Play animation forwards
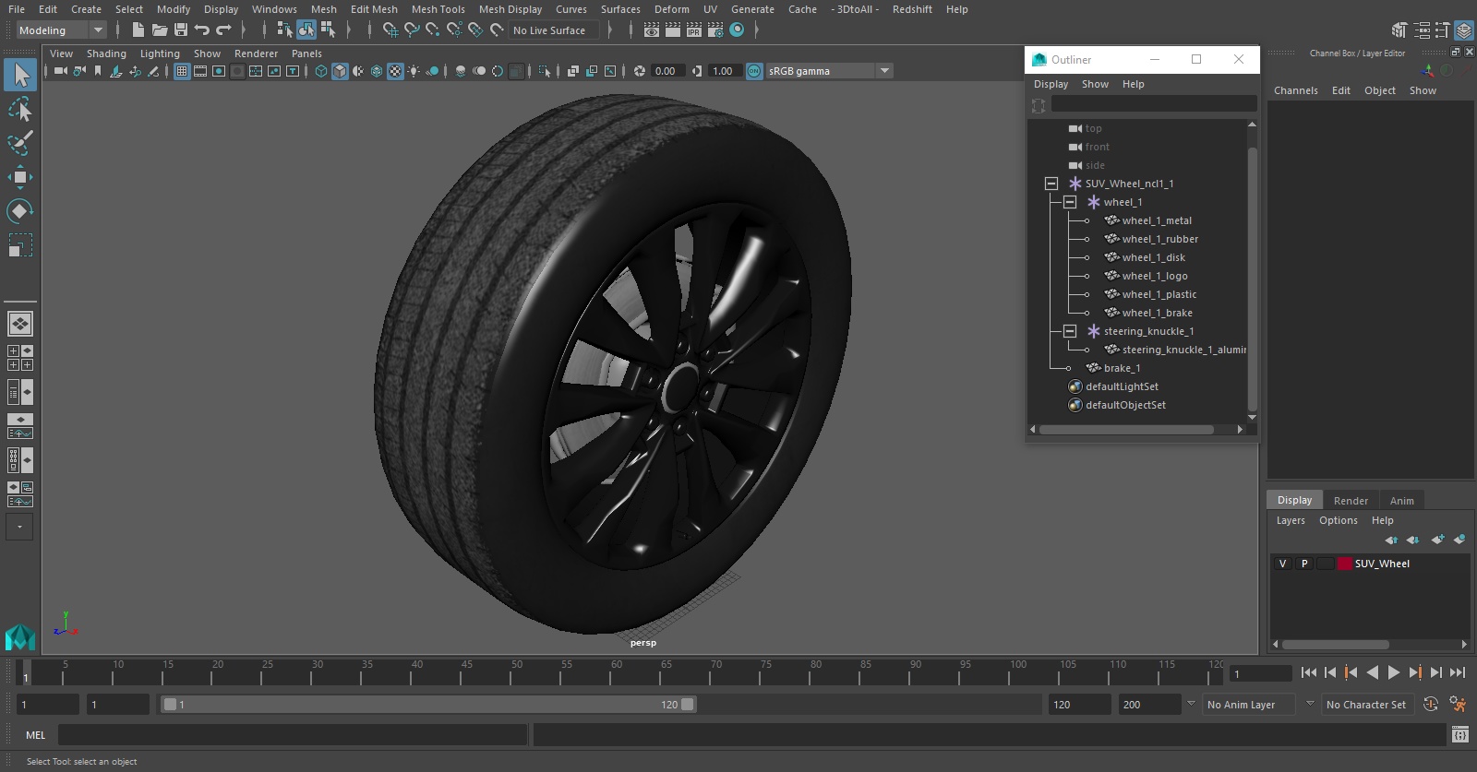Image resolution: width=1477 pixels, height=772 pixels. tap(1394, 673)
